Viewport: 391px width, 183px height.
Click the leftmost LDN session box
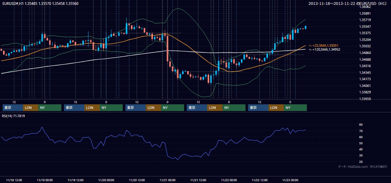pos(31,108)
